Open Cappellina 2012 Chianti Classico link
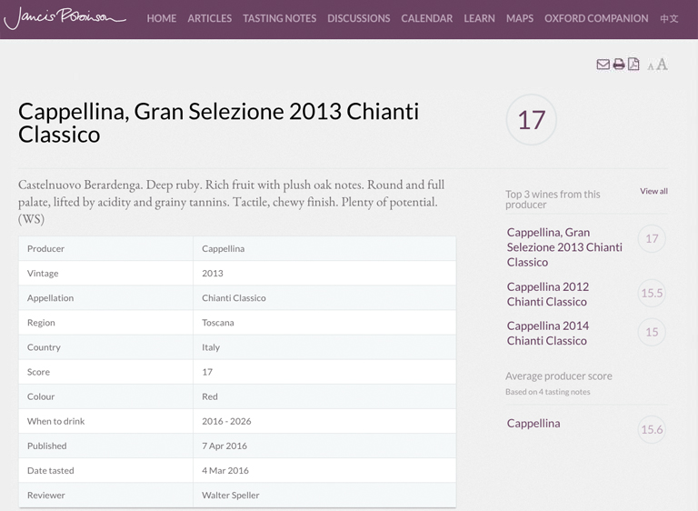This screenshot has height=511, width=698. tap(547, 294)
